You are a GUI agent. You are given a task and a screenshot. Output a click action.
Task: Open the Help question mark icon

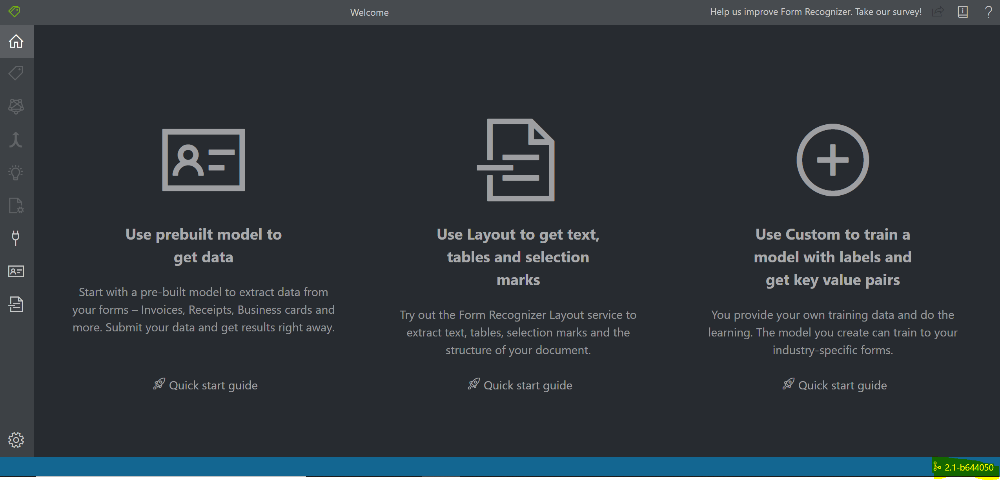point(989,12)
